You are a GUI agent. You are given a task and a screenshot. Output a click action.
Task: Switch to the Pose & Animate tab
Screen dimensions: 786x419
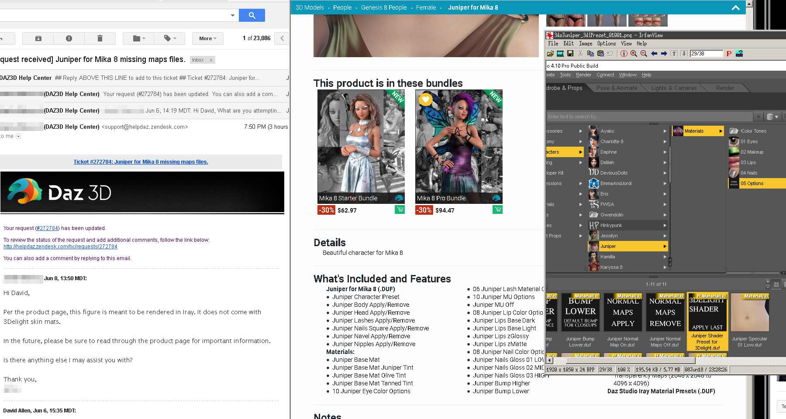coord(617,88)
